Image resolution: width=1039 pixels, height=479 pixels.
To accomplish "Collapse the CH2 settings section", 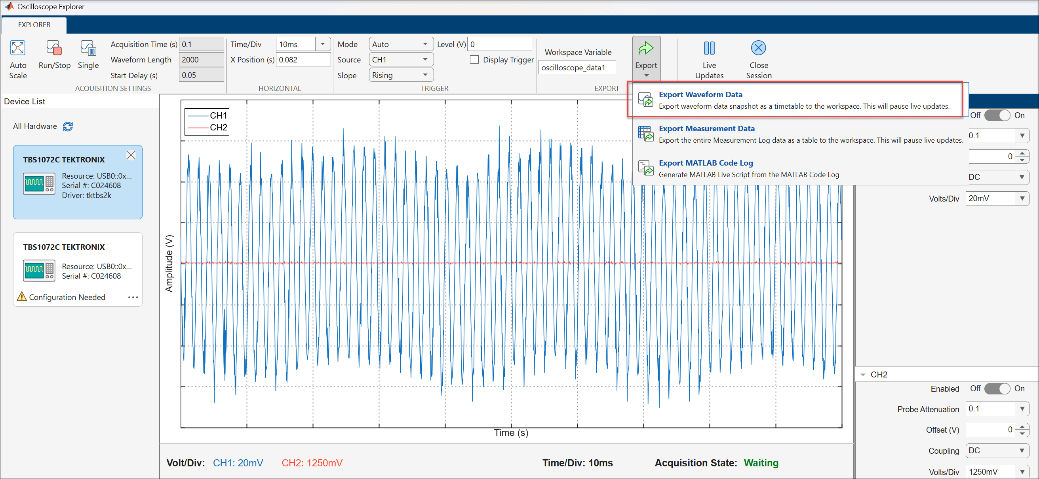I will (x=863, y=375).
